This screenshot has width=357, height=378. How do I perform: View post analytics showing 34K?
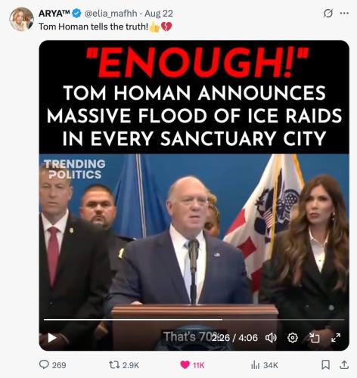(265, 365)
